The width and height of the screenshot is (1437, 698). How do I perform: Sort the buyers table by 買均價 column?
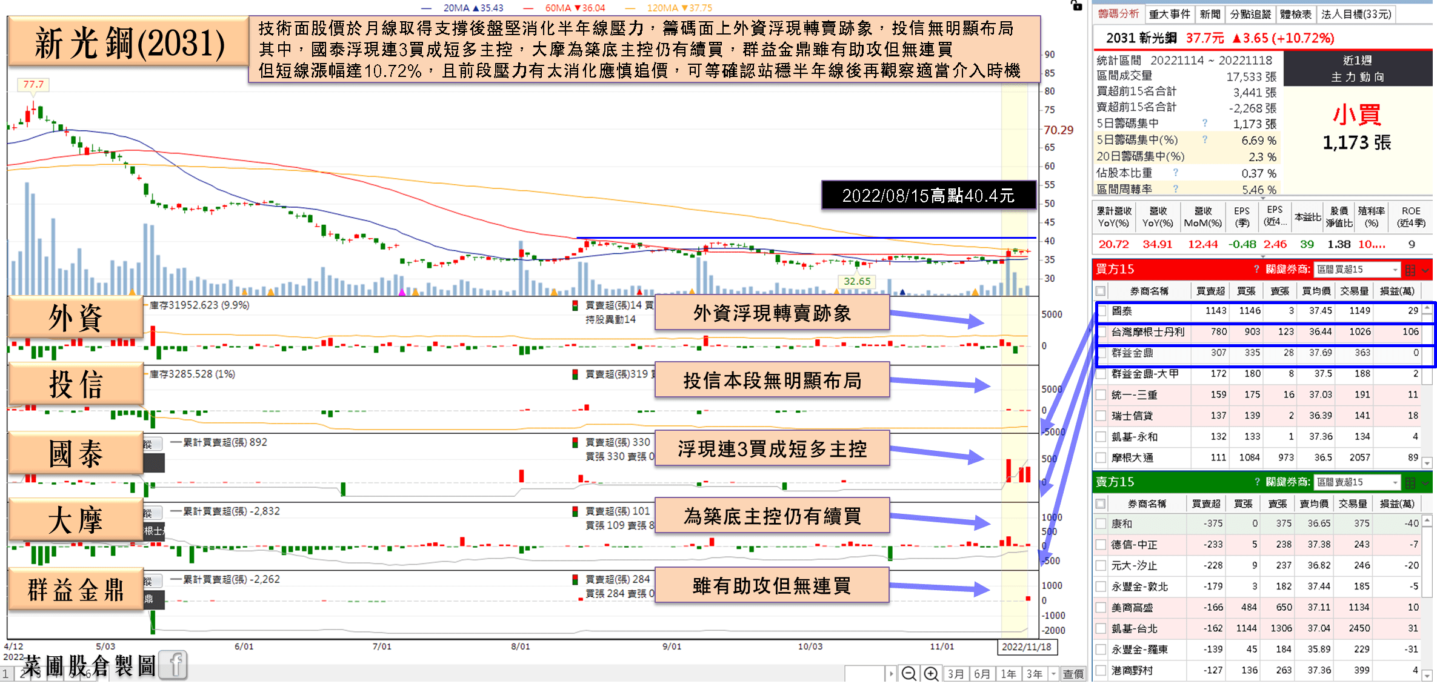[1316, 291]
